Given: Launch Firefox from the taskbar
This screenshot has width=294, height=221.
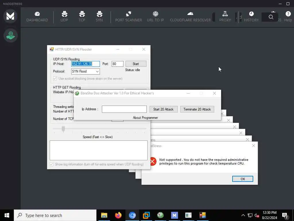Looking at the screenshot, I should [x=118, y=215].
